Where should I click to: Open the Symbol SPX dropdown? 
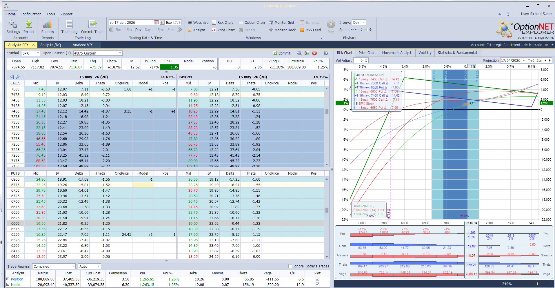(x=38, y=53)
